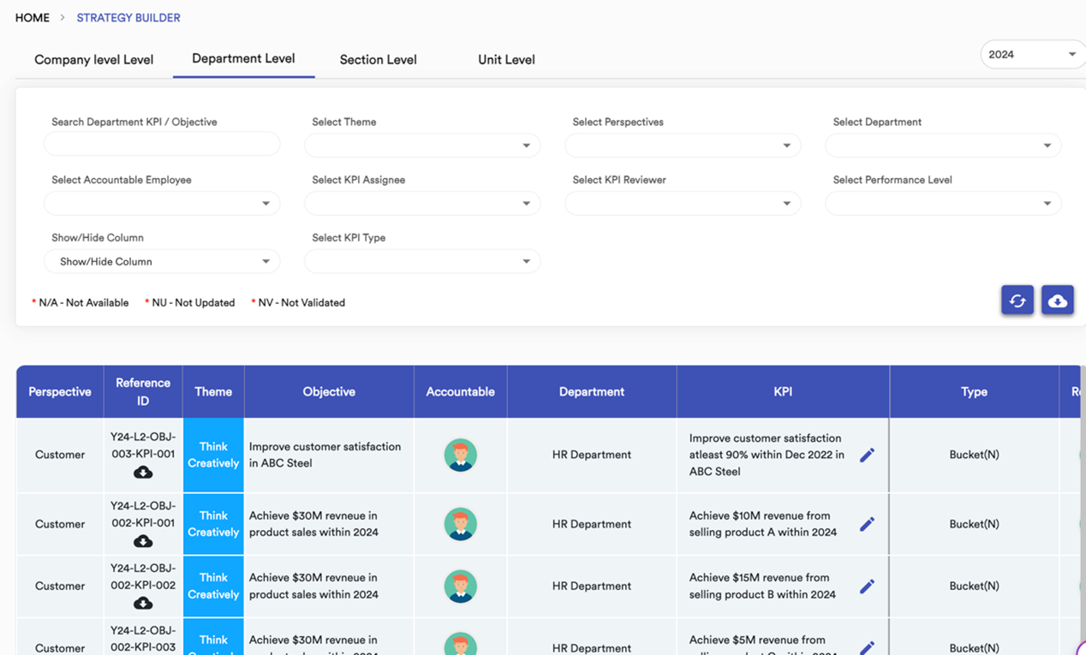Open the Select Department dropdown
This screenshot has width=1086, height=655.
click(x=942, y=145)
